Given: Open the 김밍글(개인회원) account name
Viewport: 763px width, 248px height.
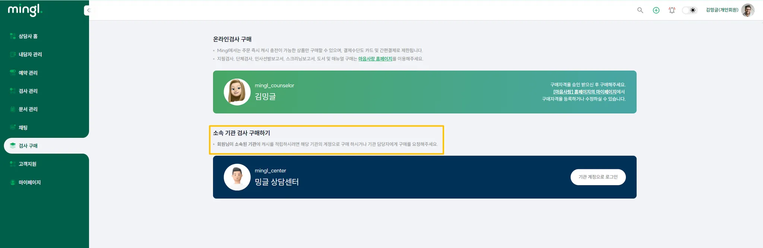Looking at the screenshot, I should pos(722,10).
